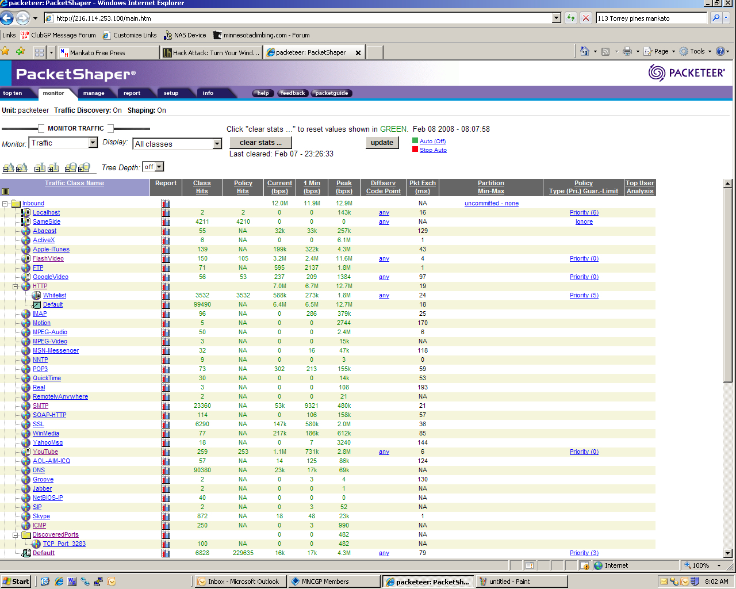Switch to the manage tab

pyautogui.click(x=94, y=93)
